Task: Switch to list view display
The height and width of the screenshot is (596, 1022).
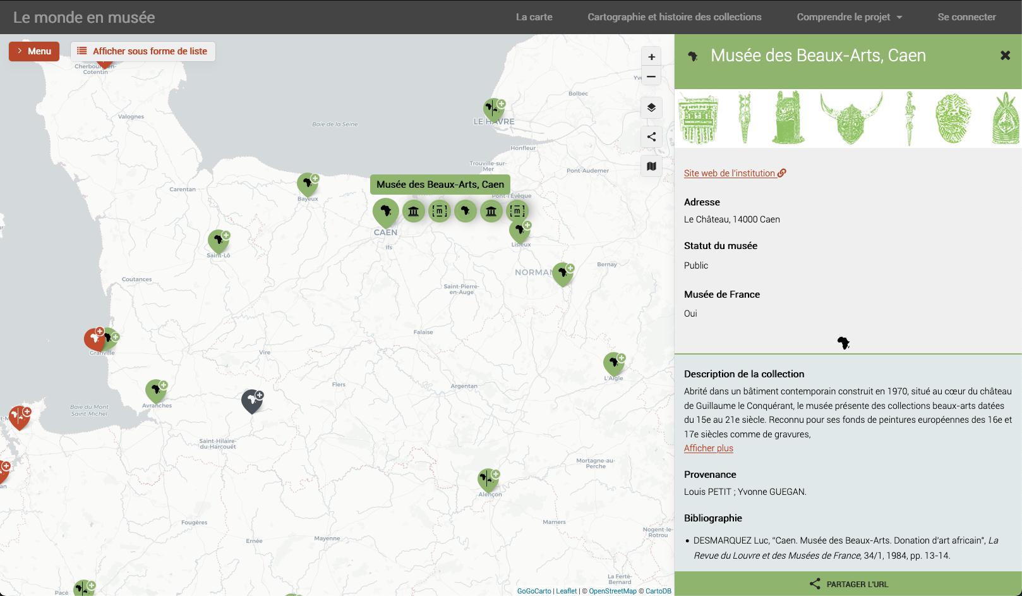Action: 143,51
